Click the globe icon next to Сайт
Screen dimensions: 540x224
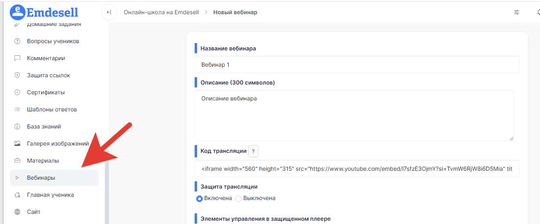coord(17,212)
